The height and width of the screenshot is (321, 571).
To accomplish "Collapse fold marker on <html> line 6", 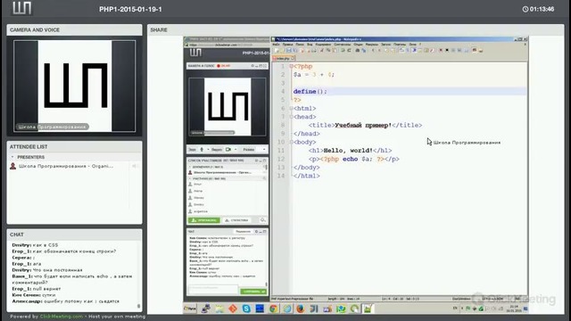I will pyautogui.click(x=291, y=109).
